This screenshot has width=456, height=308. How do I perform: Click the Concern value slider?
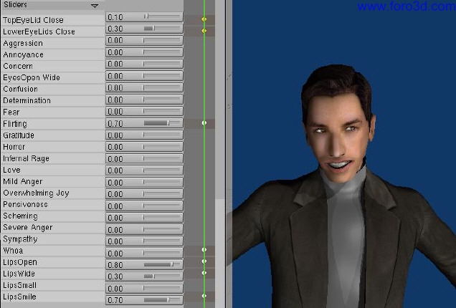pyautogui.click(x=144, y=64)
